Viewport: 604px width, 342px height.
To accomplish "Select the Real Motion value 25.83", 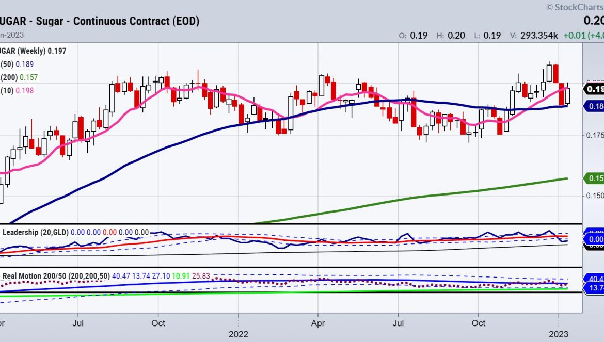I will pyautogui.click(x=201, y=276).
